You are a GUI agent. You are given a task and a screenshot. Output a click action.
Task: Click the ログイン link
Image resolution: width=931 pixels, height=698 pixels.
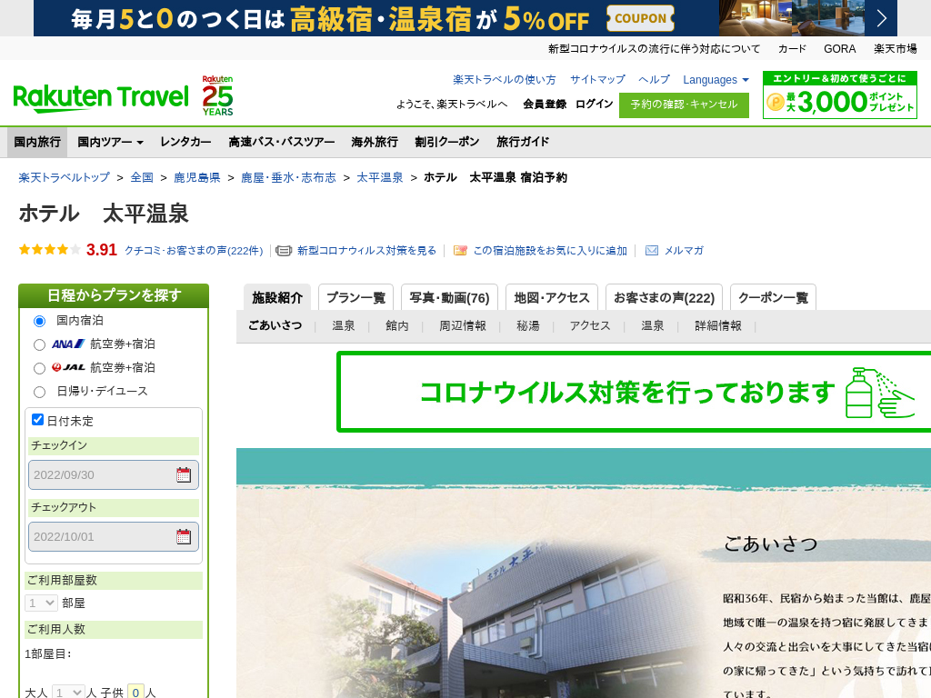tap(595, 104)
